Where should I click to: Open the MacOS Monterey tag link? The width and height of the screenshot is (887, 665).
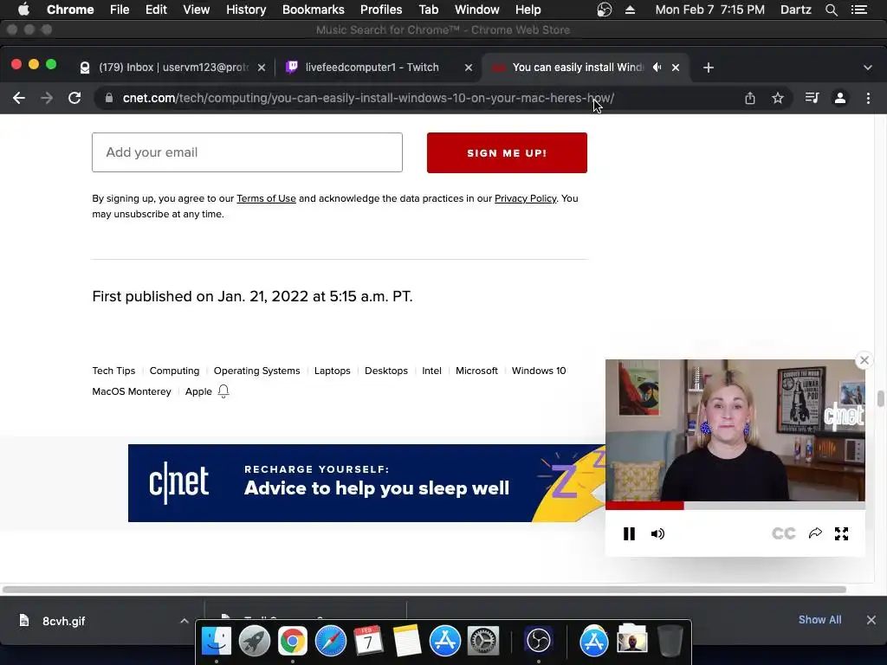(132, 391)
